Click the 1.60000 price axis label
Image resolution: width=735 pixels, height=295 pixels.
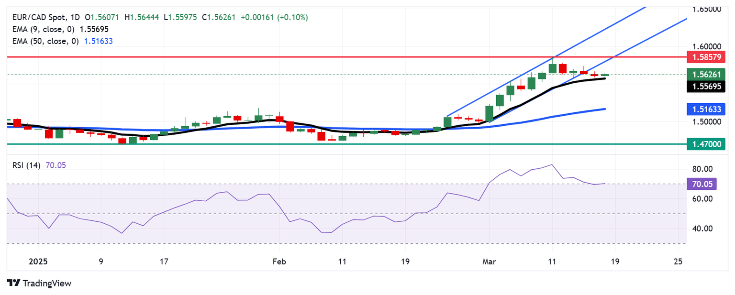point(706,46)
